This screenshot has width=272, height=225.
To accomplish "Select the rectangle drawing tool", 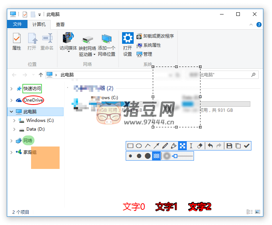I will tap(130, 146).
